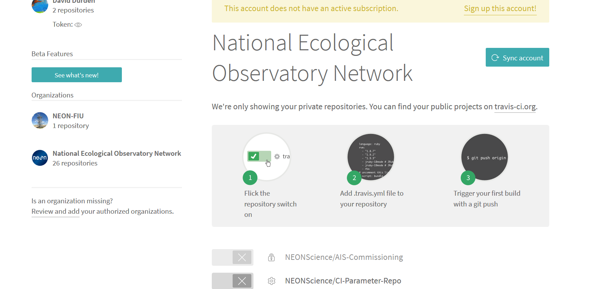The image size is (601, 289).
Task: Click 'Is an organization missing?' text
Action: pos(72,201)
